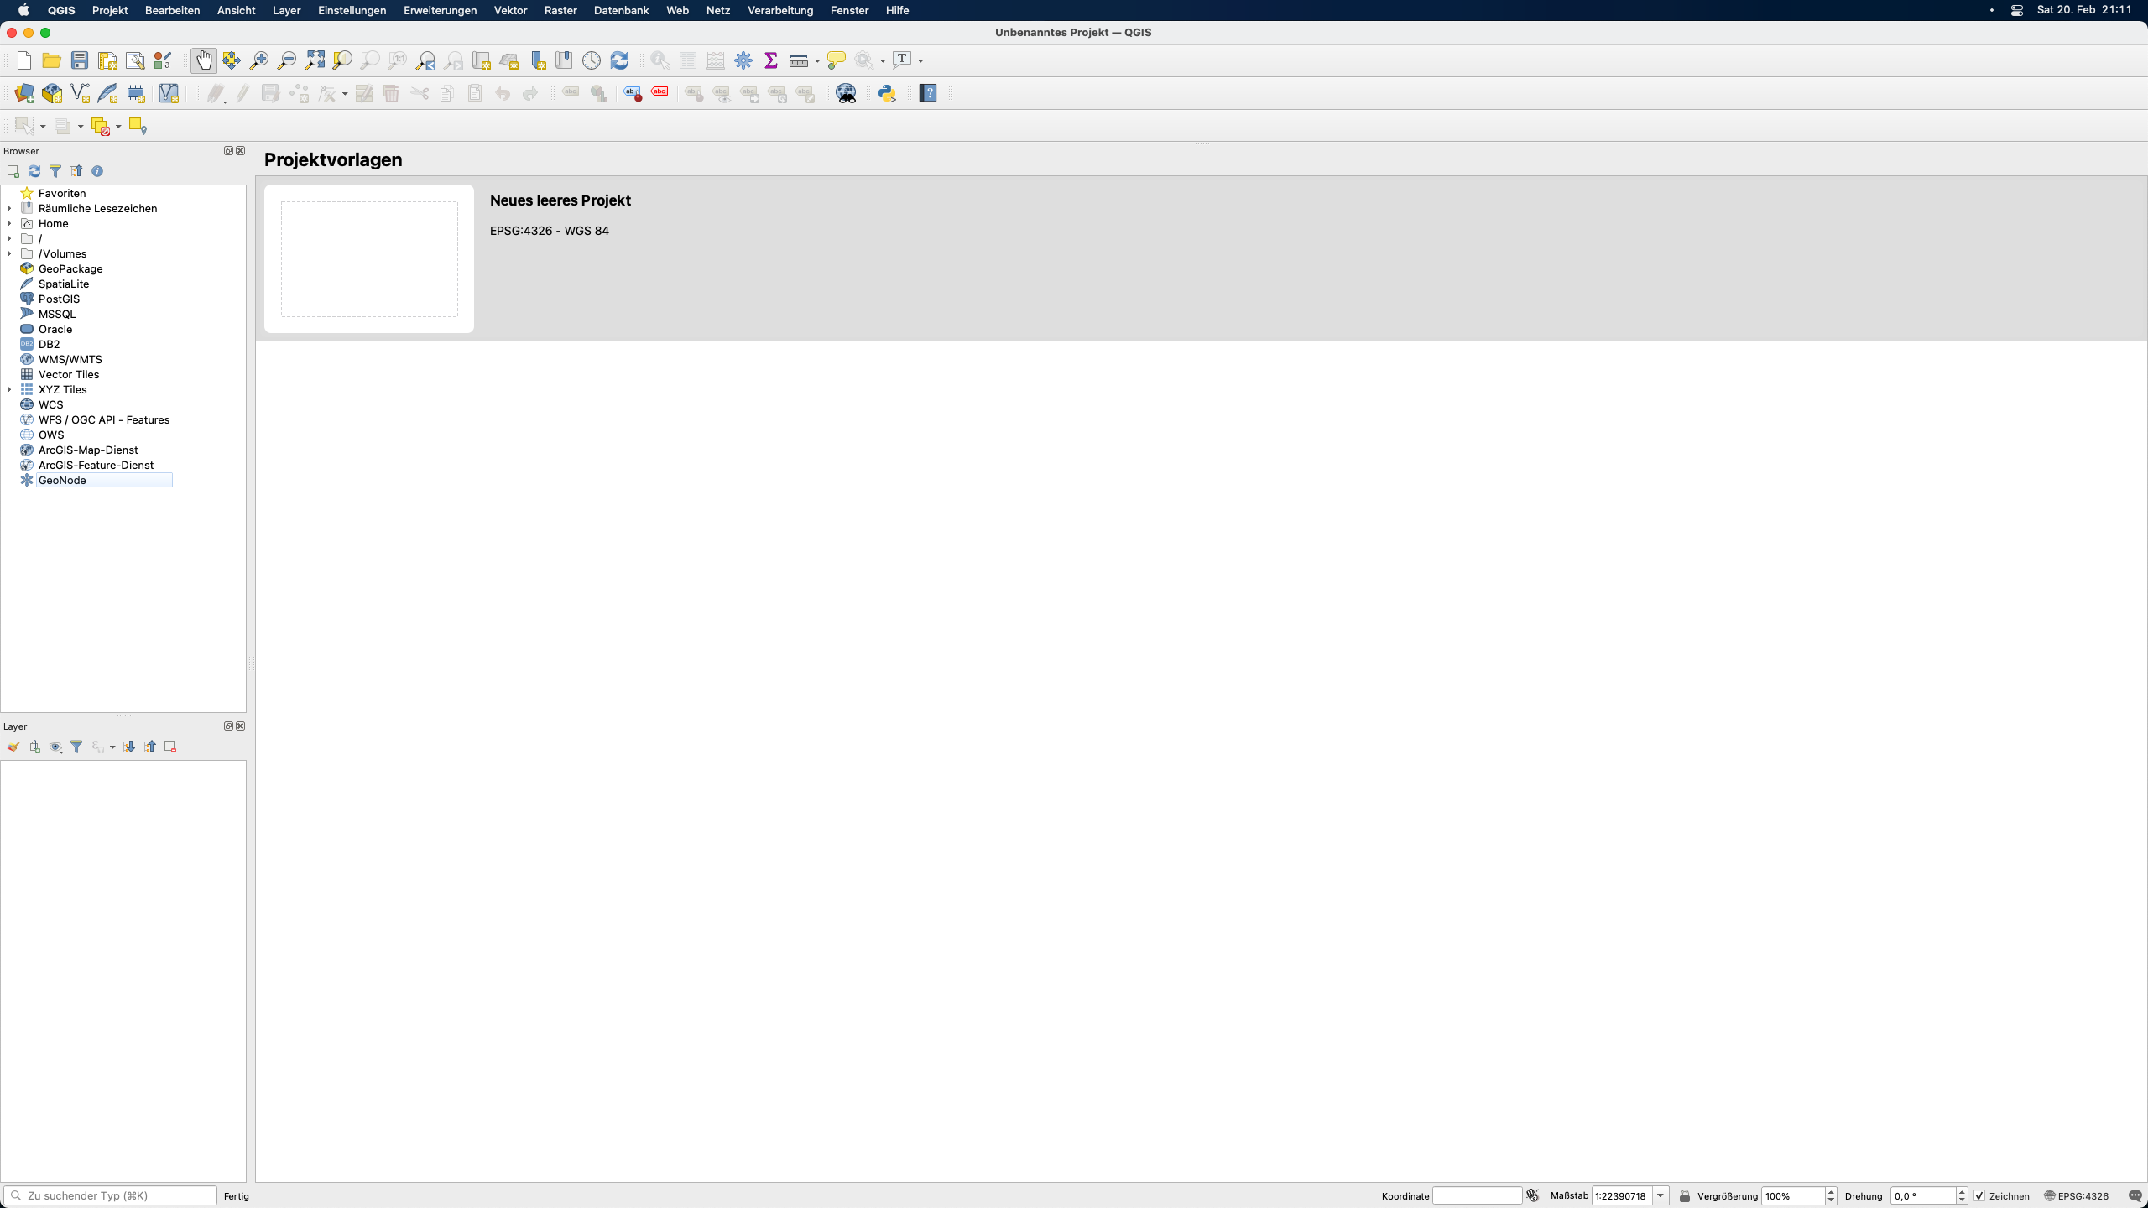
Task: Click the Help question mark icon
Action: pos(928,93)
